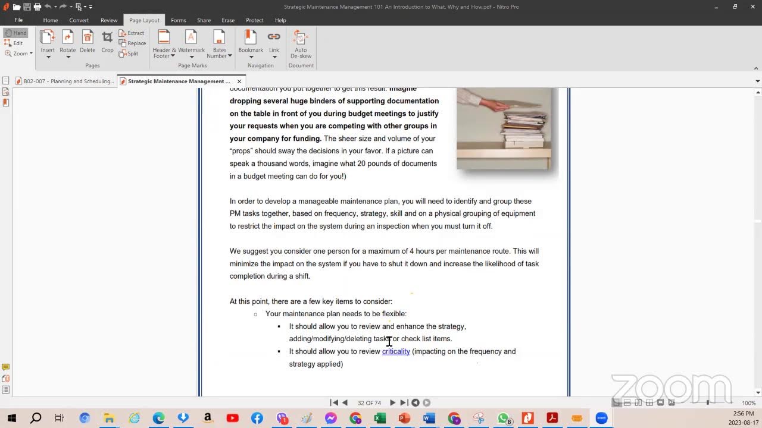Open the comments panel in left sidebar
Screen dimensions: 762x428
click(x=5, y=368)
